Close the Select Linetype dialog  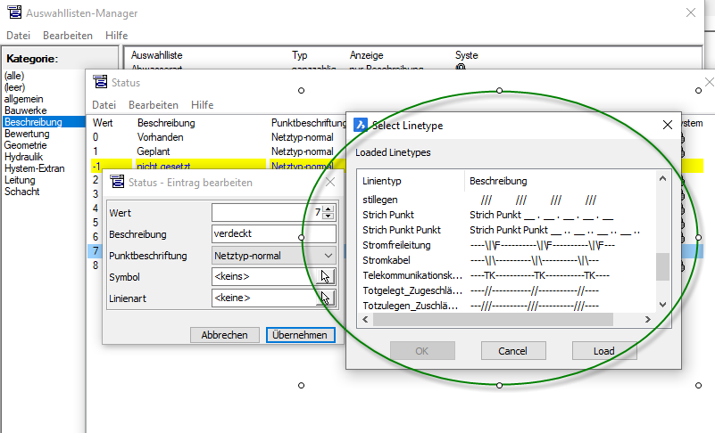[x=668, y=126]
